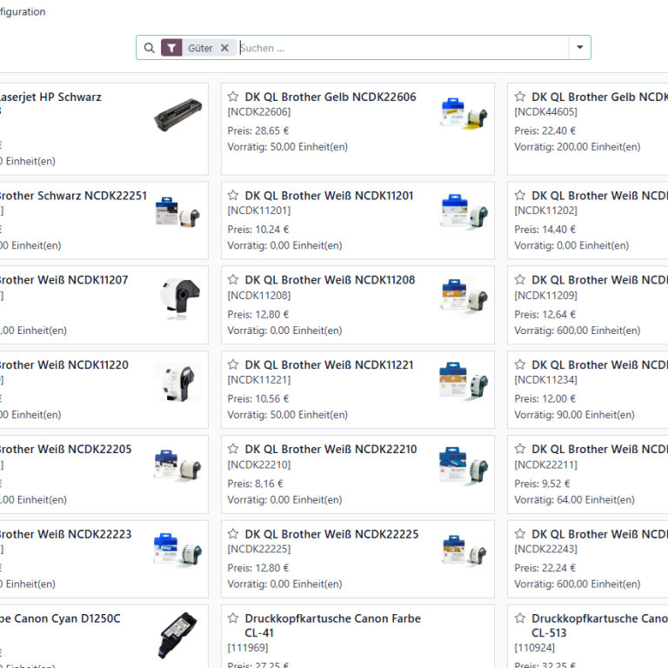Viewport: 668px width, 668px height.
Task: Open NCDK22225 product thumbnail
Action: [x=464, y=550]
